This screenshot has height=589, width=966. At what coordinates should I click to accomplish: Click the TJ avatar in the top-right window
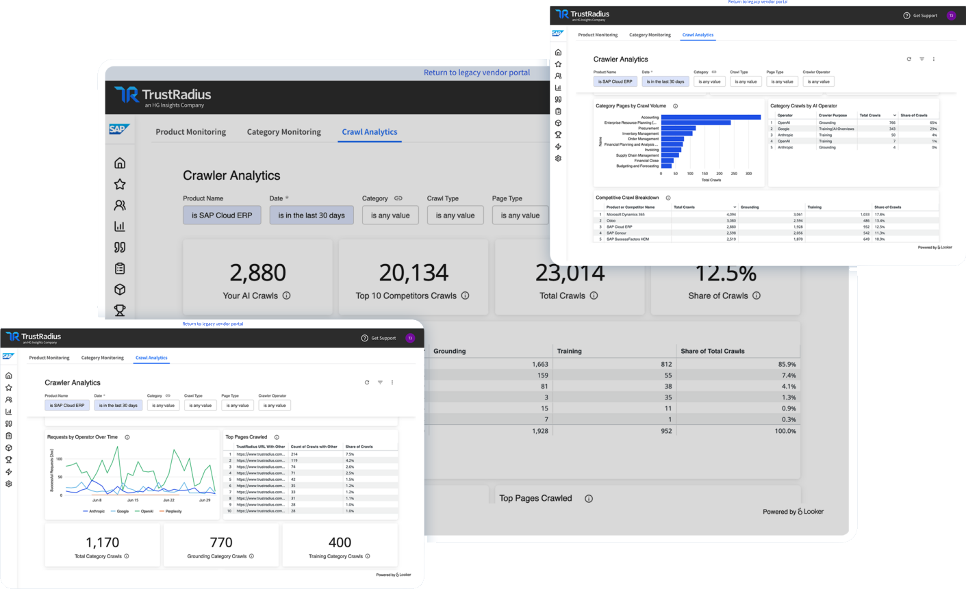click(951, 16)
